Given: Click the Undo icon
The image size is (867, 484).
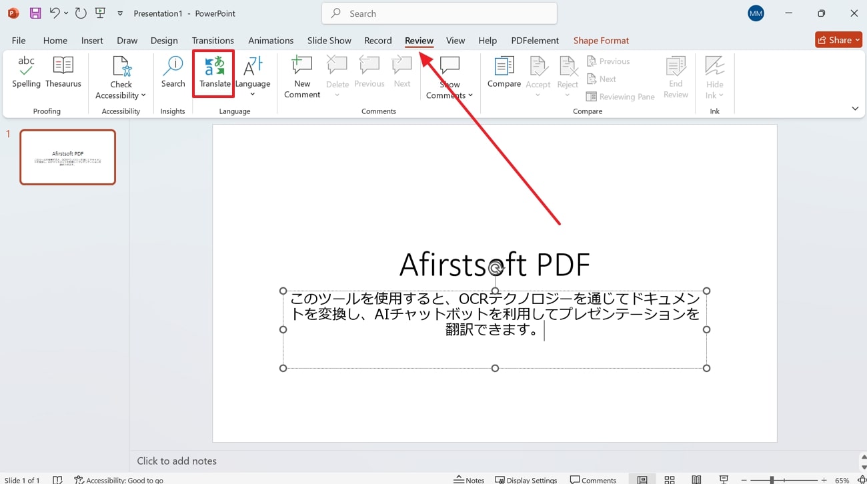Looking at the screenshot, I should click(55, 13).
